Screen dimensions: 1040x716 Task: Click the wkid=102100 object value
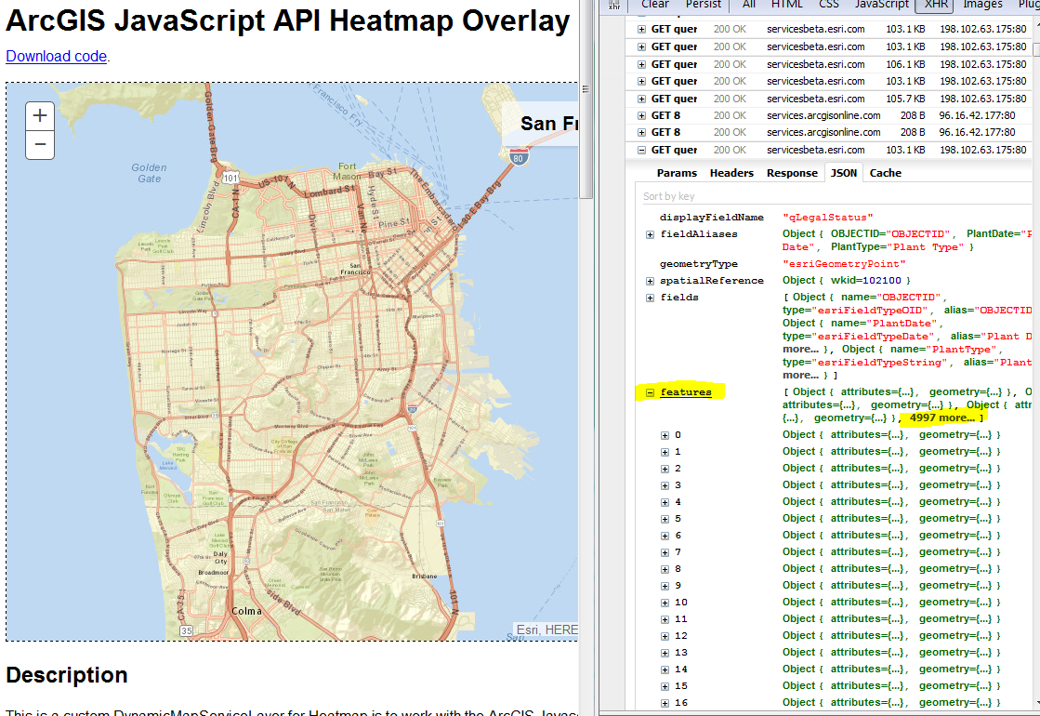tap(847, 281)
